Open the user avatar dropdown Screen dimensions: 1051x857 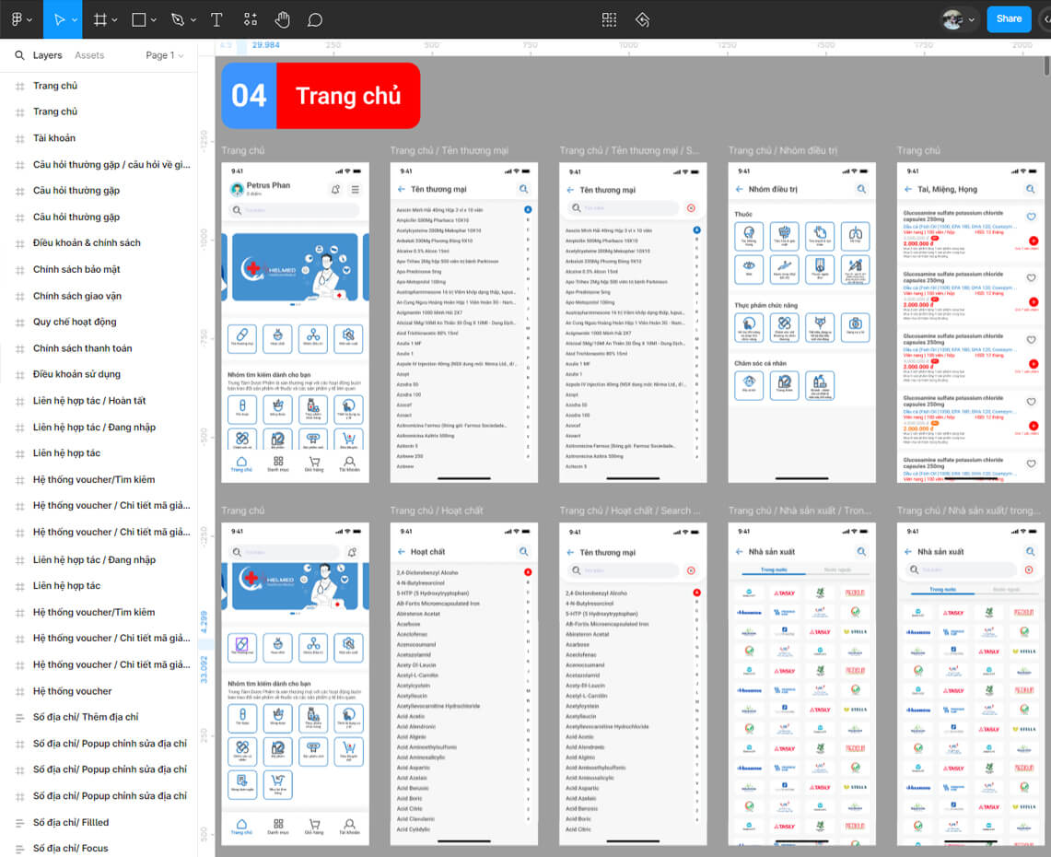coord(959,19)
